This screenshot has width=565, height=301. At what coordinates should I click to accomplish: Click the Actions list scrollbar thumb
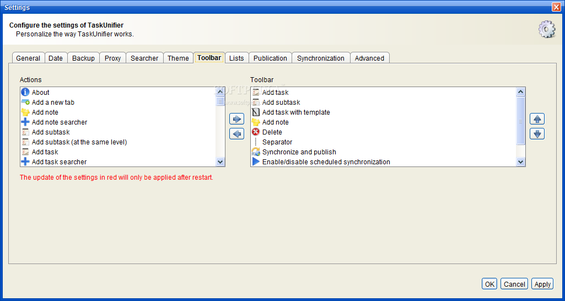coord(220,101)
